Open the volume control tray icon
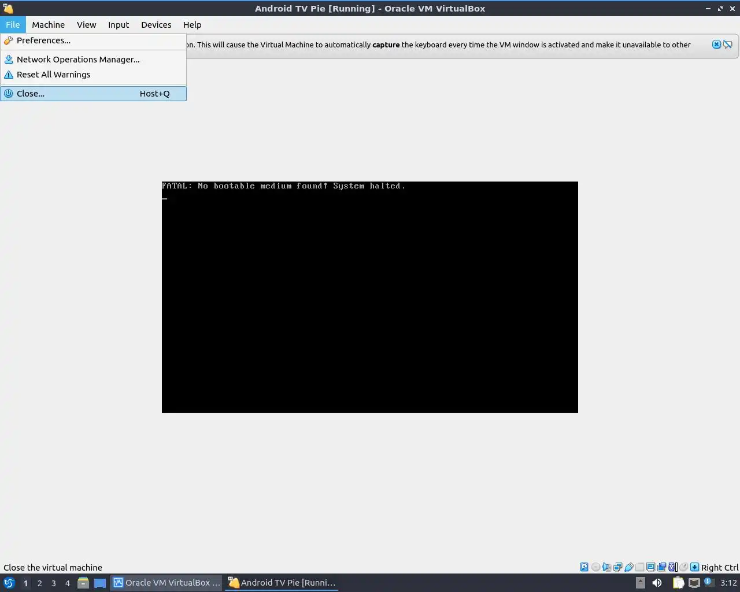Viewport: 740px width, 592px height. pos(657,583)
